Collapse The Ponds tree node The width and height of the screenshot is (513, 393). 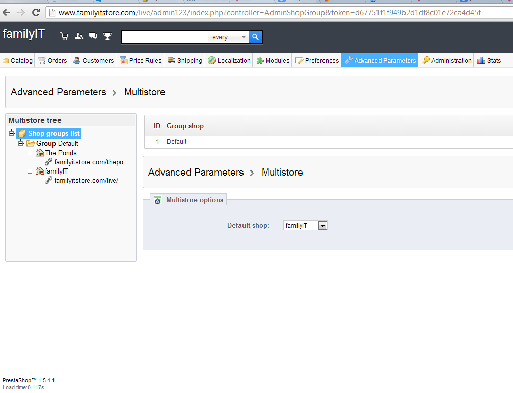[30, 153]
